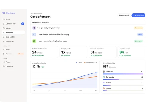Screen dimensions: 149x111
Task: Click the 'Good afternoon' heading
Action: click(41, 17)
